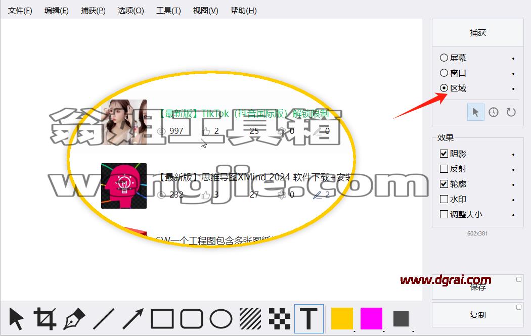Select the Rectangle shape tool
Viewport: 531px width, 336px height.
[162, 318]
